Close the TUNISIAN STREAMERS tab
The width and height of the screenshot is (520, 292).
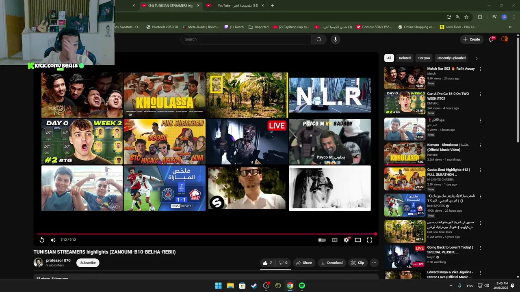click(198, 6)
